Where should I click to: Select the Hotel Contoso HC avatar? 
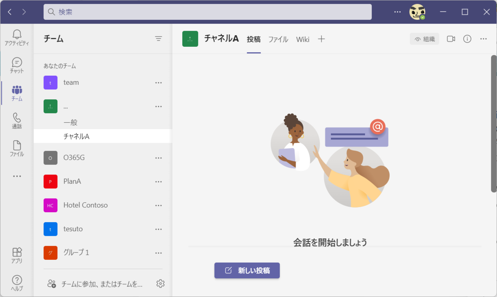click(x=51, y=206)
